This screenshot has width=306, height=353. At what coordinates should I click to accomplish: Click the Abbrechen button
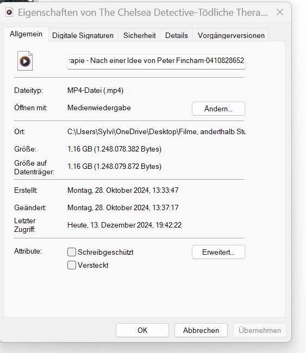201,330
